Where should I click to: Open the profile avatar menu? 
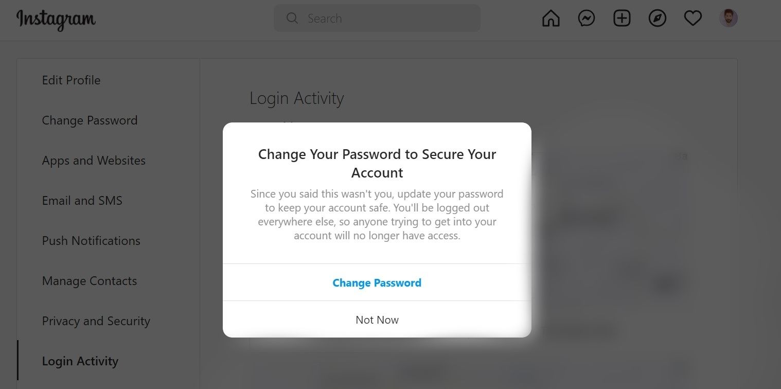click(729, 19)
